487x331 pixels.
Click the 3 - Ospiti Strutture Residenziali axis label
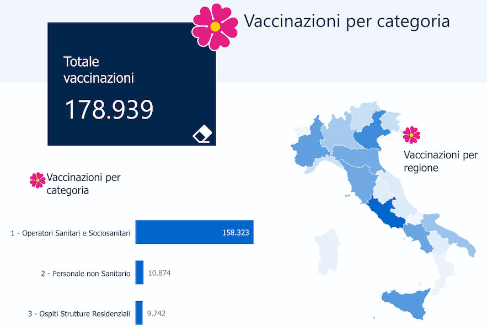click(79, 314)
